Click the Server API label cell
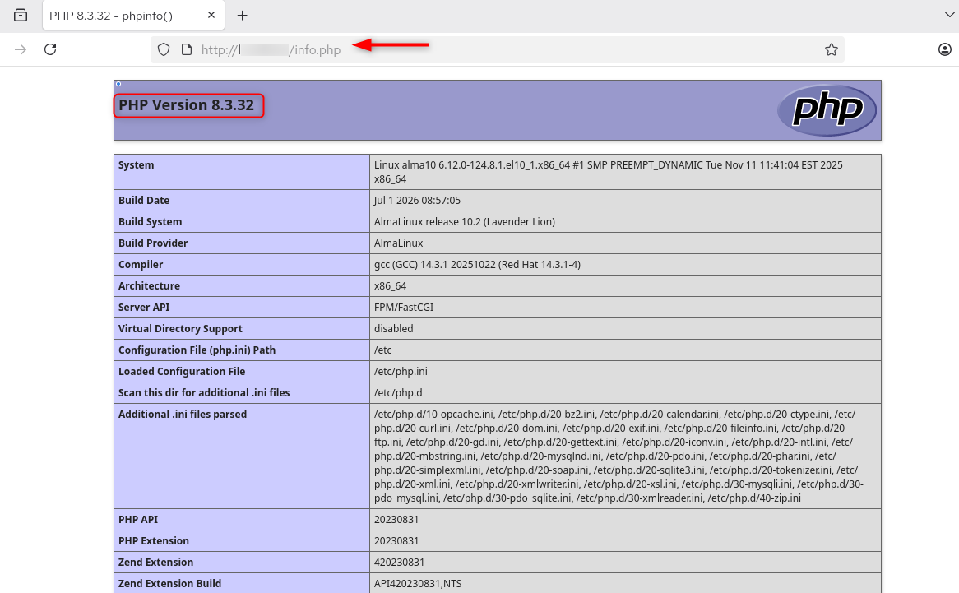Screen dimensions: 959x593 pos(242,308)
